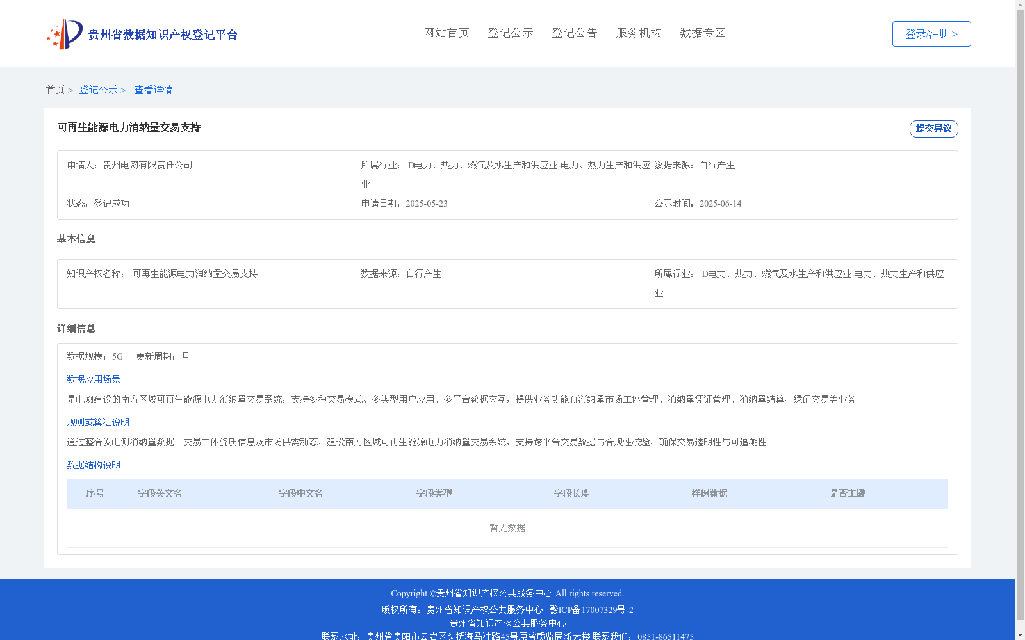Image resolution: width=1025 pixels, height=640 pixels.
Task: Click the 样例数据 column header
Action: pos(709,493)
